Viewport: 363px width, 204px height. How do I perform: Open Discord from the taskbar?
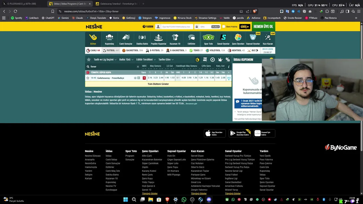[x=209, y=199]
